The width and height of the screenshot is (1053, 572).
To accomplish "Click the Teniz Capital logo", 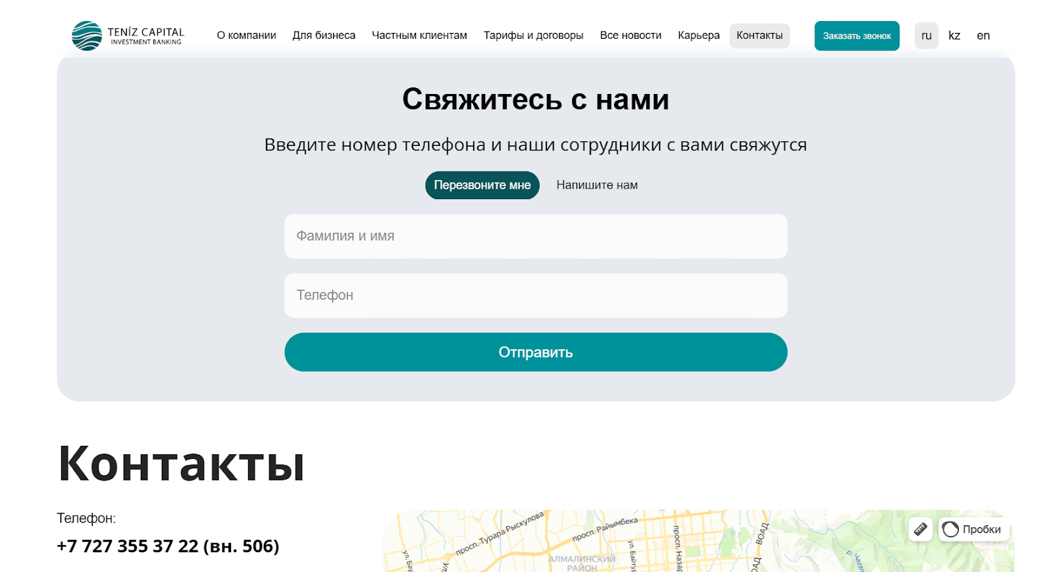I will [x=128, y=36].
